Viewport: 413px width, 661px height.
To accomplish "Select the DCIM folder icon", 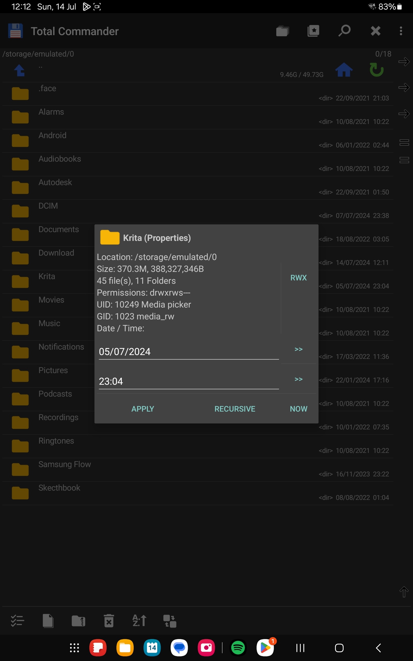I will click(20, 211).
